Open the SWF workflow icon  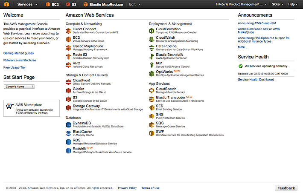click(151, 133)
